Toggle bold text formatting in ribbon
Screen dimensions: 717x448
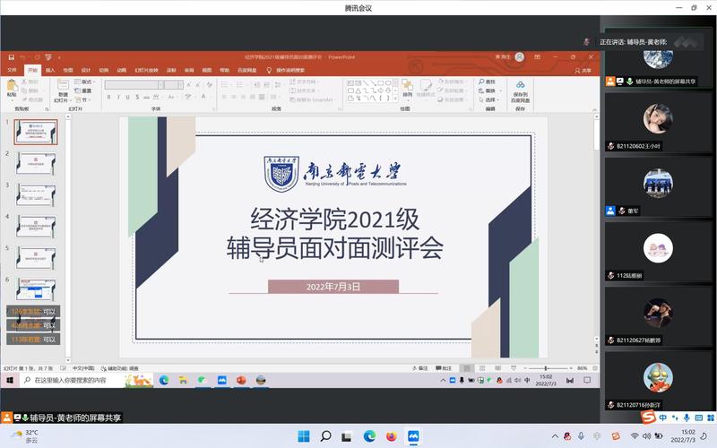click(x=108, y=99)
